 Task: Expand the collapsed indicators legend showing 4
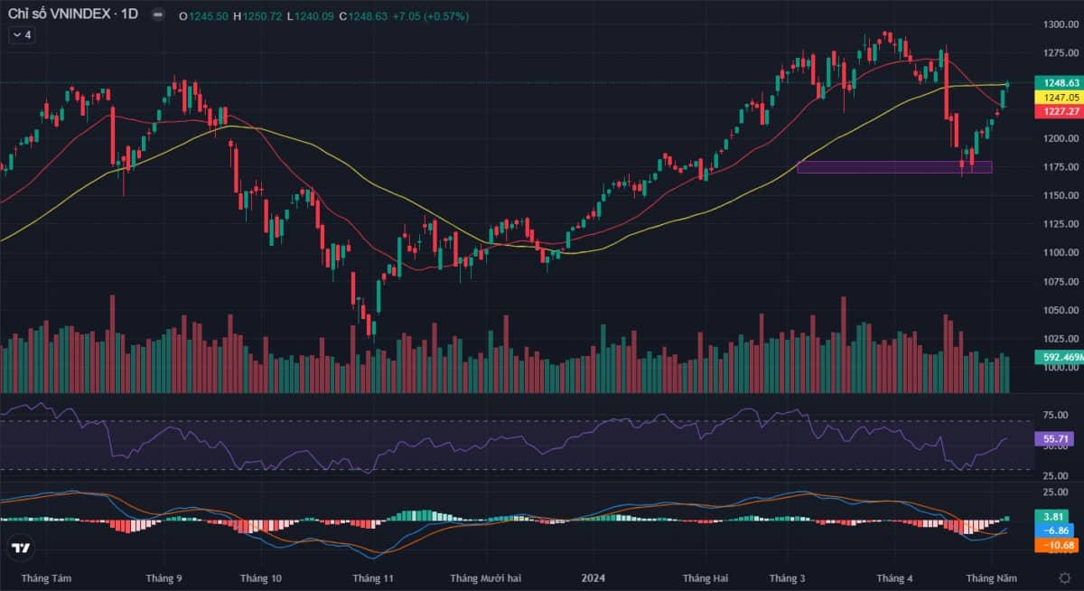pyautogui.click(x=22, y=34)
